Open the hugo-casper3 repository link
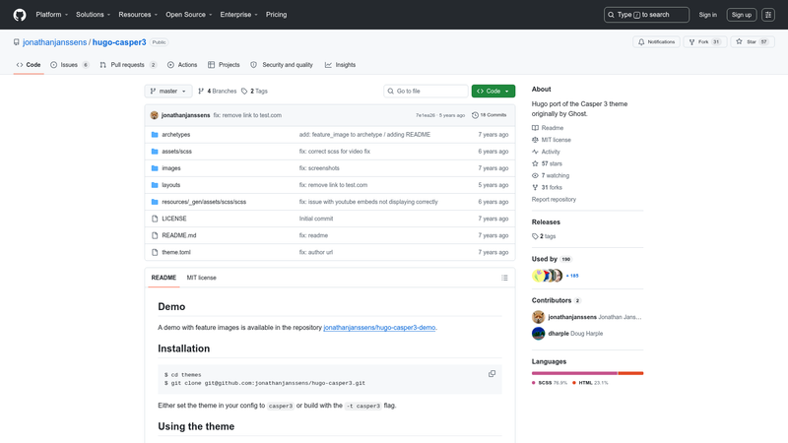The image size is (788, 443). [x=119, y=42]
